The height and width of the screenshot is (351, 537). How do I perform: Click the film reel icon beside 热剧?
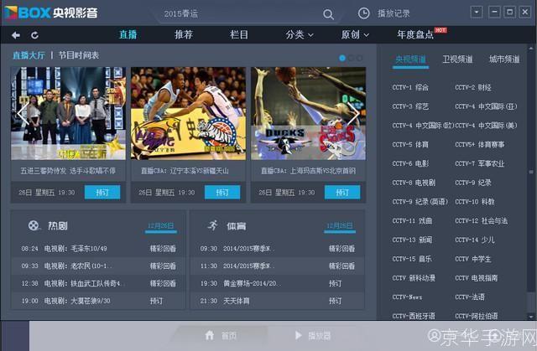33,225
